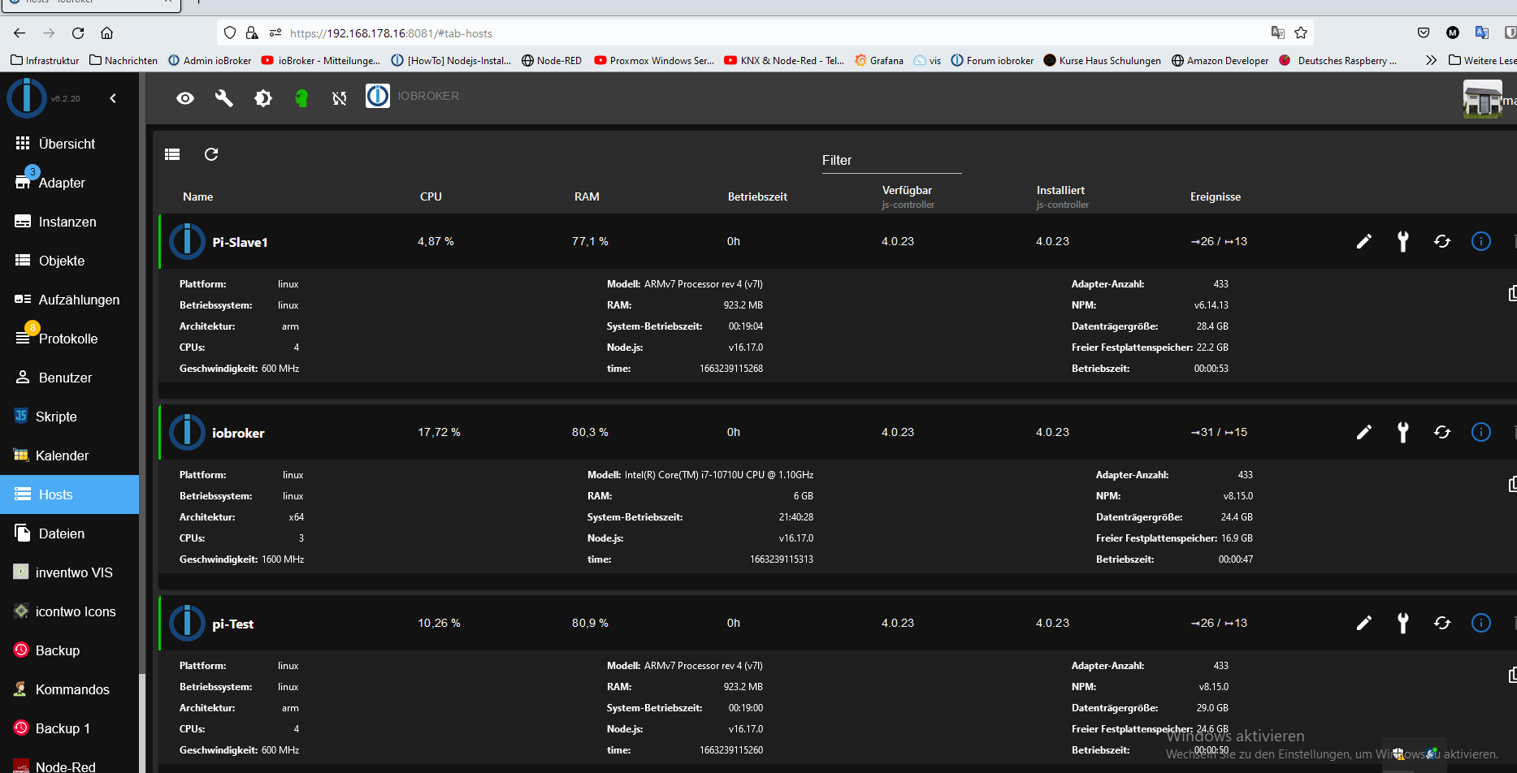This screenshot has width=1517, height=773.
Task: Restart the Pi-Slave1 host
Action: [x=1442, y=241]
